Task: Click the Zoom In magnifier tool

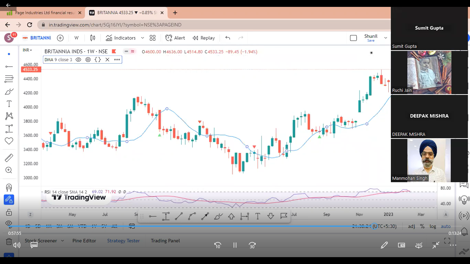Action: click(x=9, y=170)
